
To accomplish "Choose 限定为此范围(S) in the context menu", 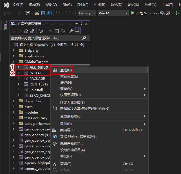I will click(x=99, y=103).
